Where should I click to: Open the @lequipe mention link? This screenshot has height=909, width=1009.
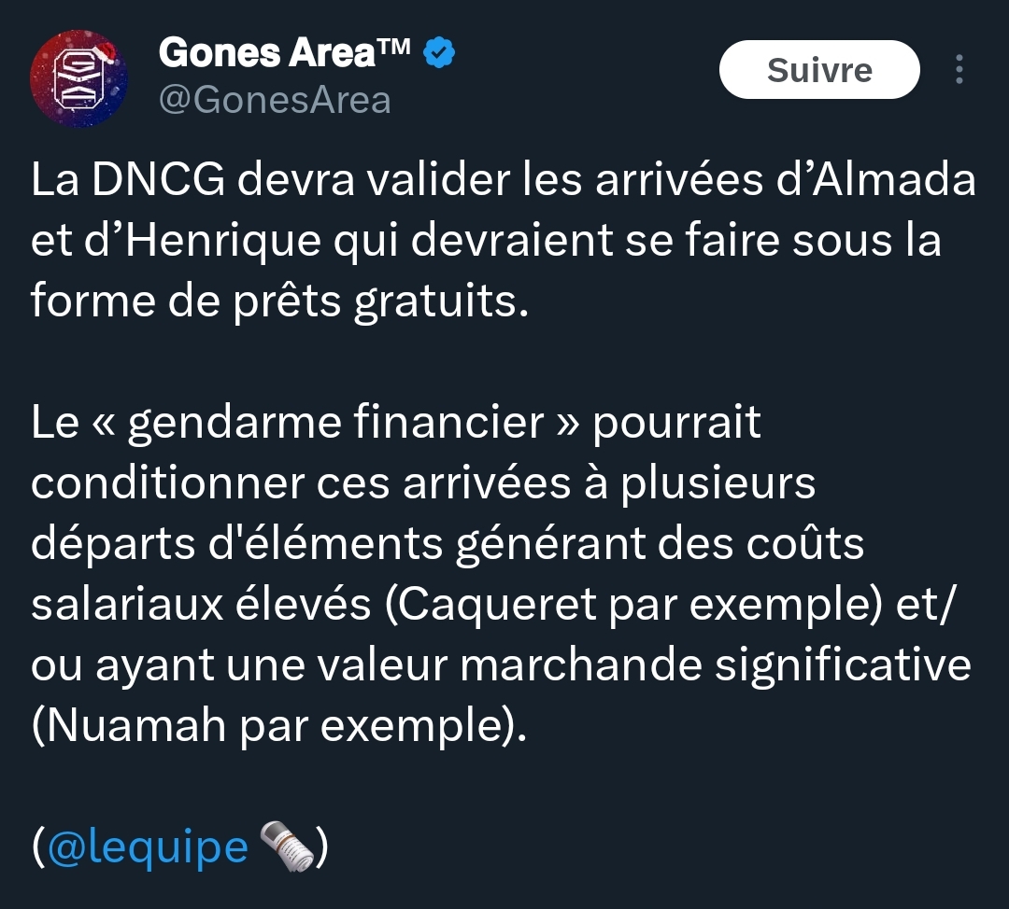coord(148,846)
